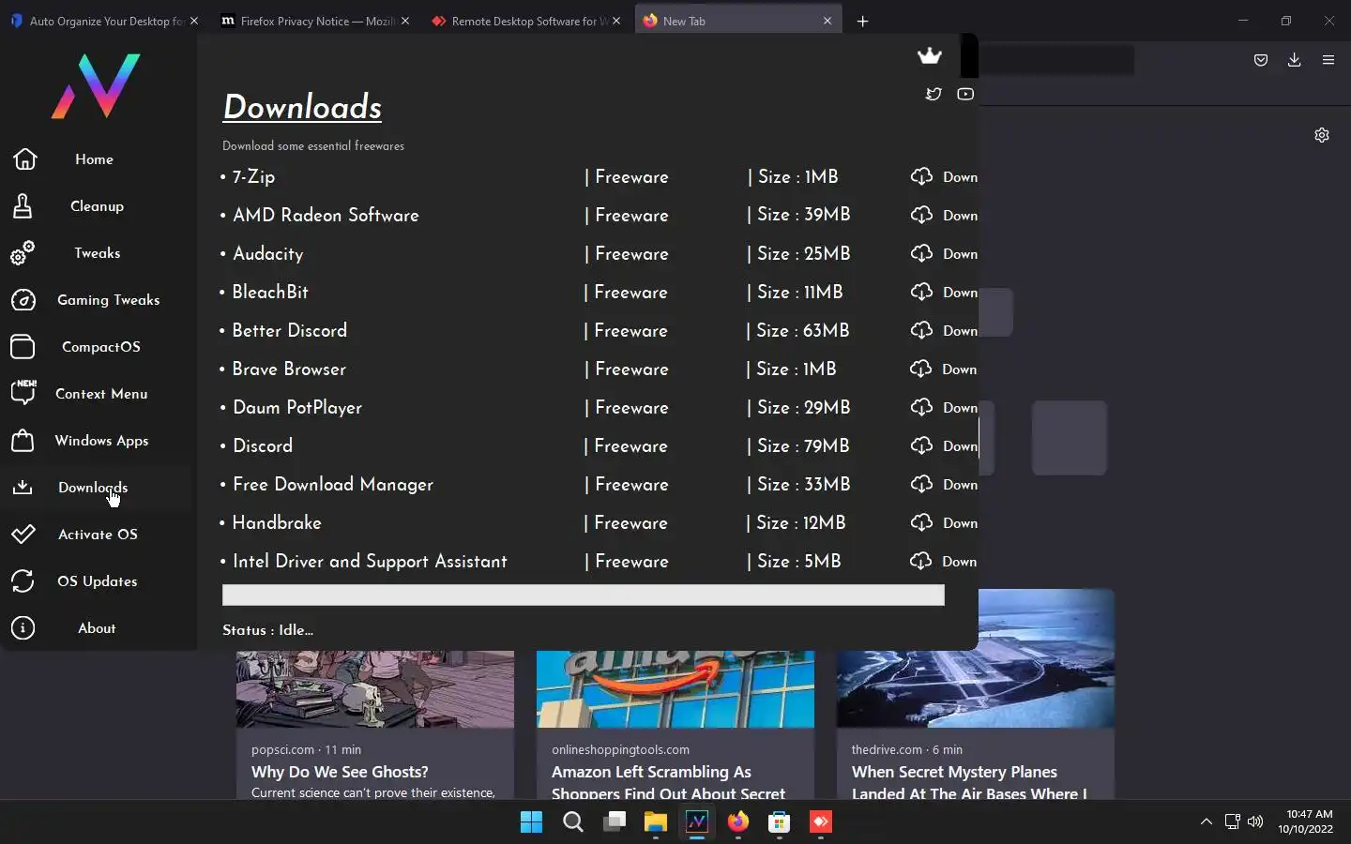Open a new Firefox tab with plus
This screenshot has width=1351, height=844.
862,21
